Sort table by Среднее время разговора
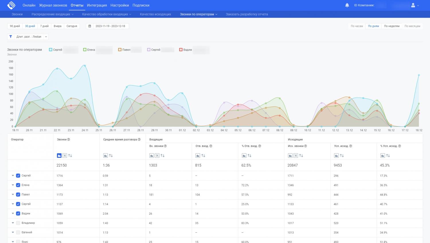 click(111, 156)
